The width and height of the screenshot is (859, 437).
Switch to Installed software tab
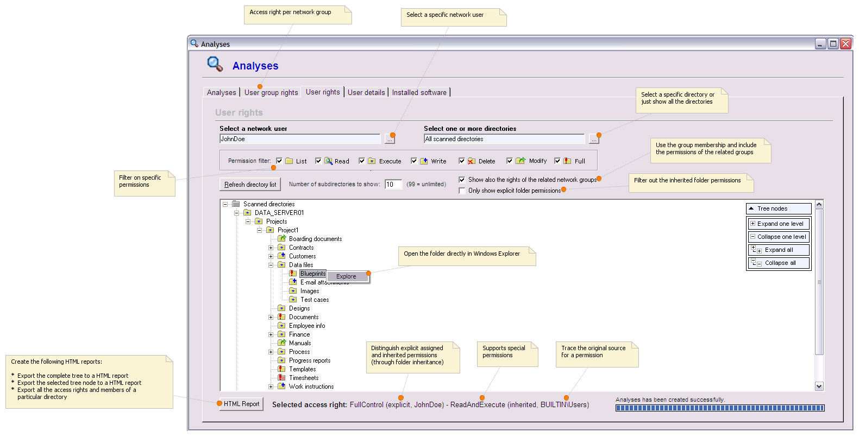pyautogui.click(x=419, y=92)
